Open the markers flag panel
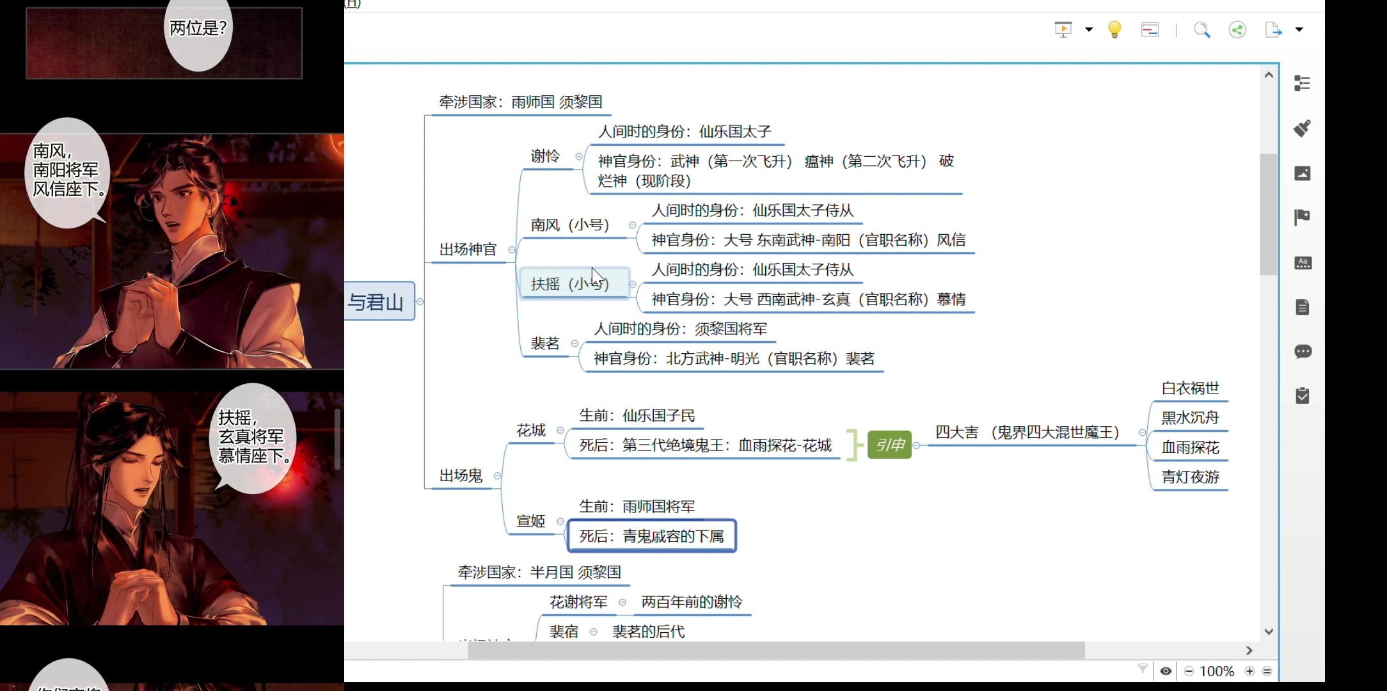 coord(1303,218)
